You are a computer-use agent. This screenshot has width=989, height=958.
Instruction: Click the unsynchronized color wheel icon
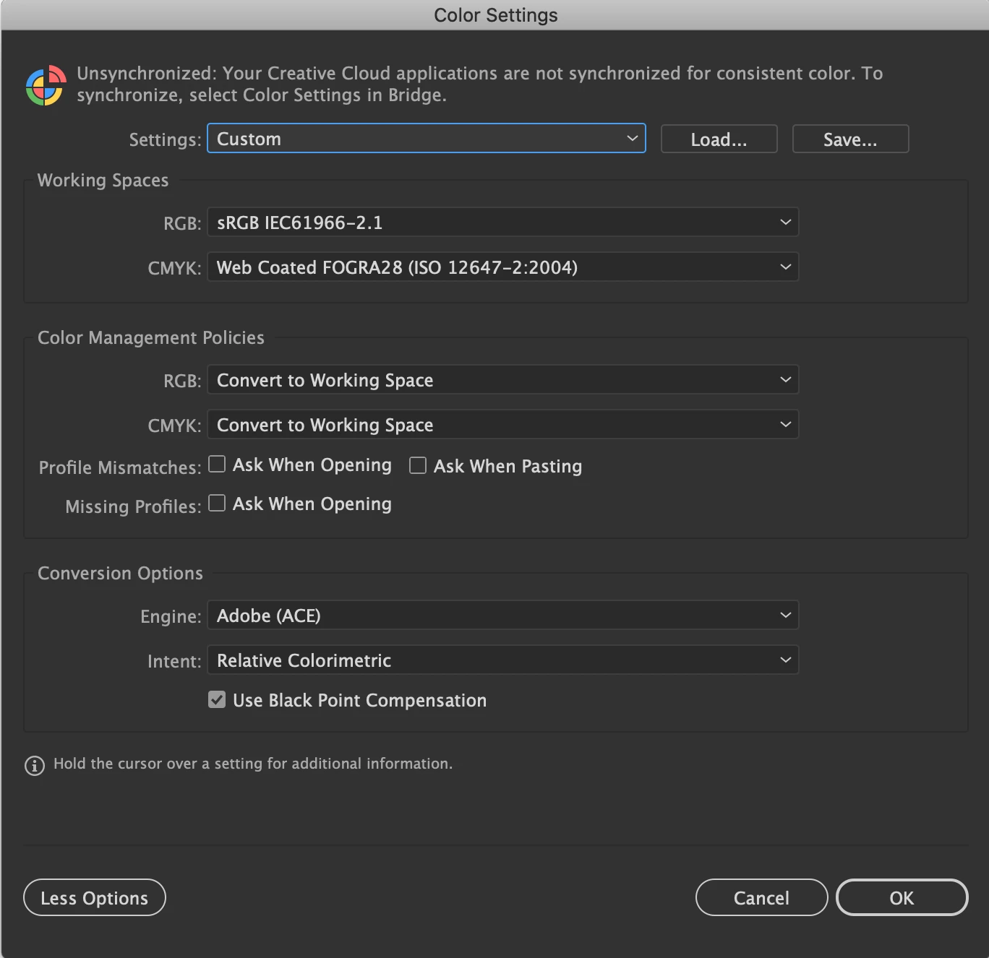[x=46, y=85]
